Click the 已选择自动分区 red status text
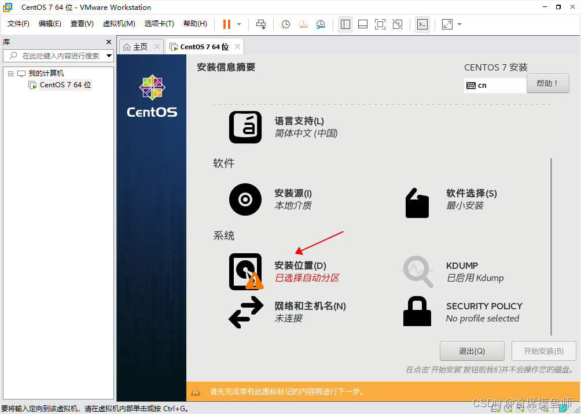Screen dimensions: 581x414 point(307,278)
